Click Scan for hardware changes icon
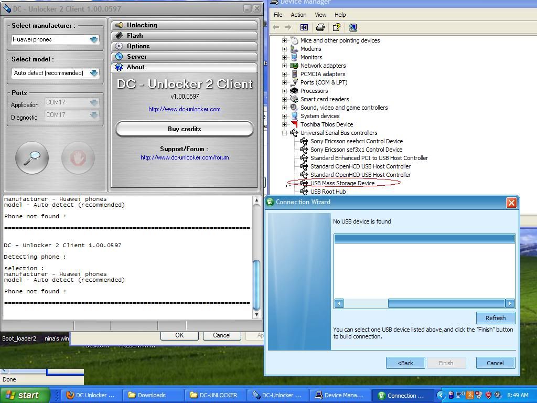The image size is (537, 403). (353, 27)
